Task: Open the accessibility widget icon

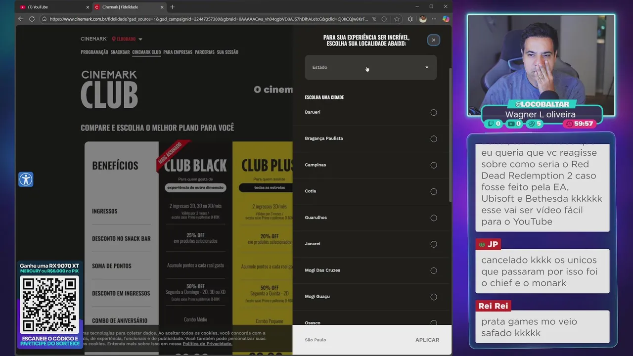Action: (x=26, y=179)
